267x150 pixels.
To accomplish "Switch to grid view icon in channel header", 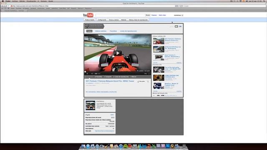I will click(180, 26).
